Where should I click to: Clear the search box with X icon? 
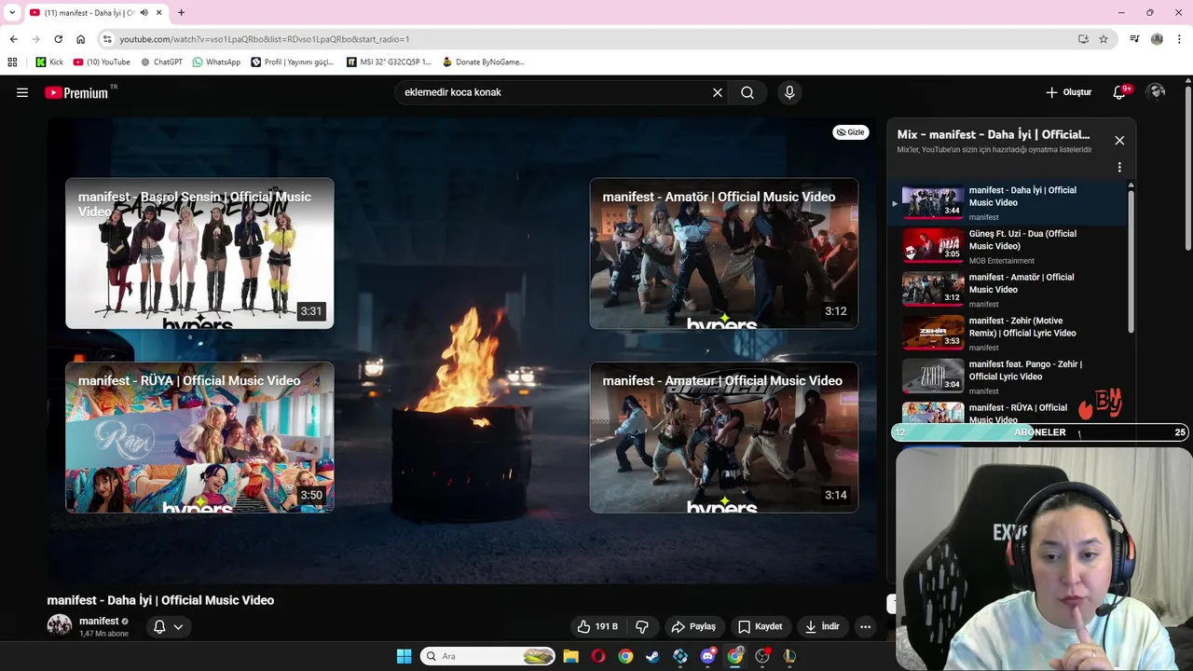click(718, 92)
